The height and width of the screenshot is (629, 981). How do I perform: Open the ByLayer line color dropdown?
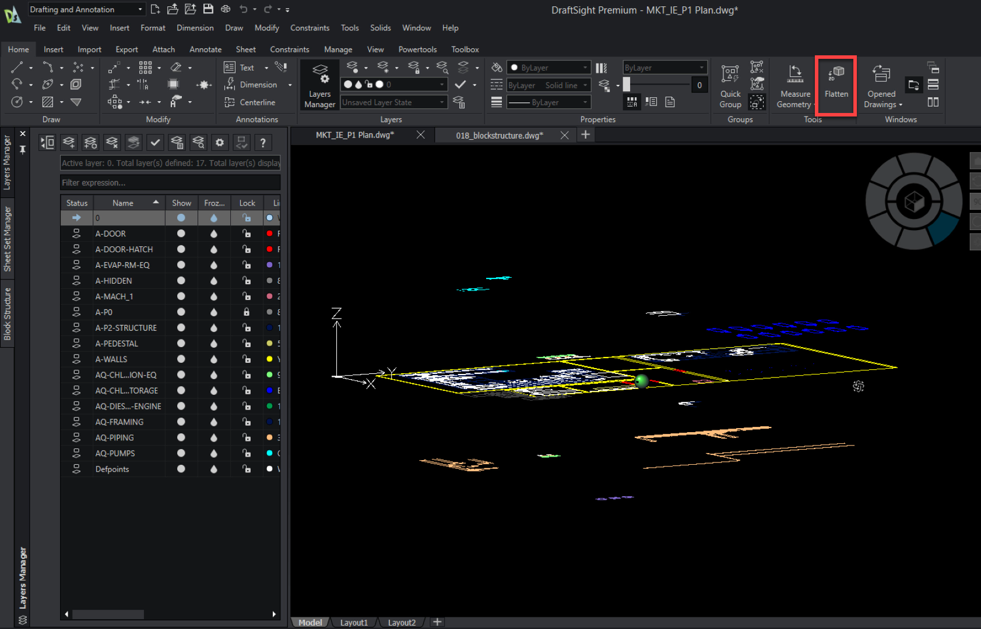[x=548, y=68]
